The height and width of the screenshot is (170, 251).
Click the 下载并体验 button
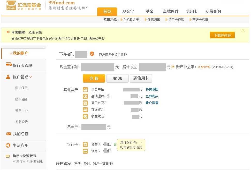222,35
